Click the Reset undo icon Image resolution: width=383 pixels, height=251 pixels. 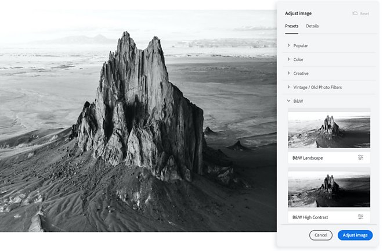pyautogui.click(x=355, y=13)
